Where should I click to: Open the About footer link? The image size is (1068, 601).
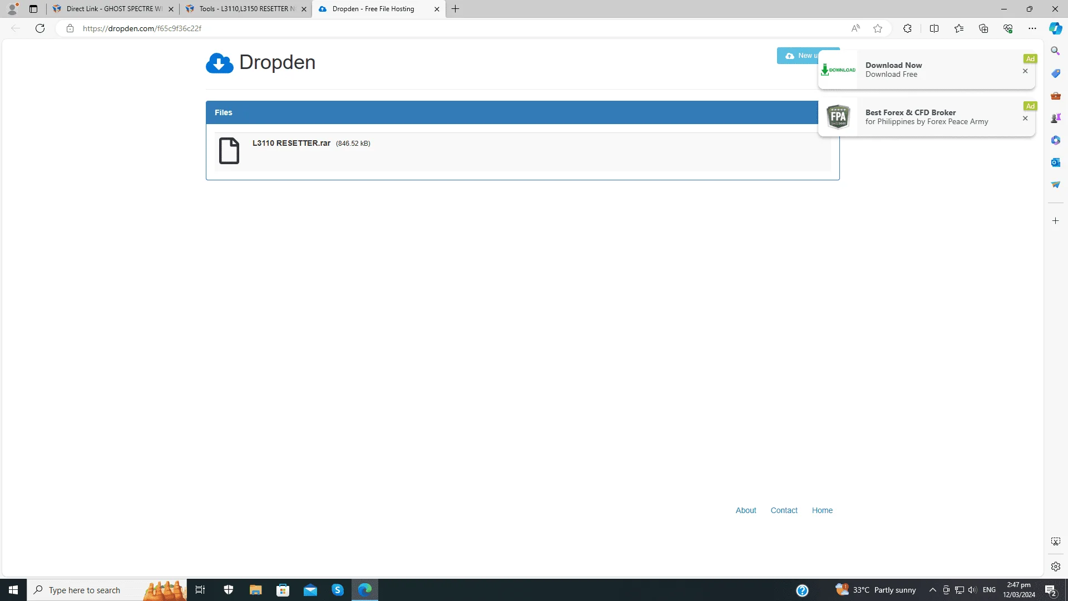coord(745,510)
